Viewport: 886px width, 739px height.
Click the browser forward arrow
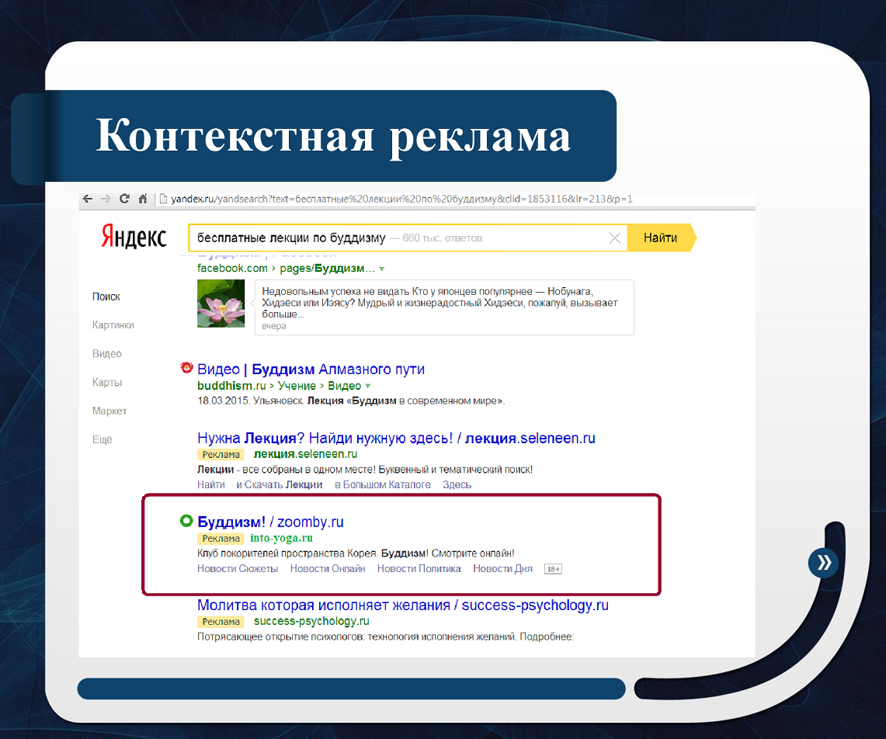coord(106,199)
